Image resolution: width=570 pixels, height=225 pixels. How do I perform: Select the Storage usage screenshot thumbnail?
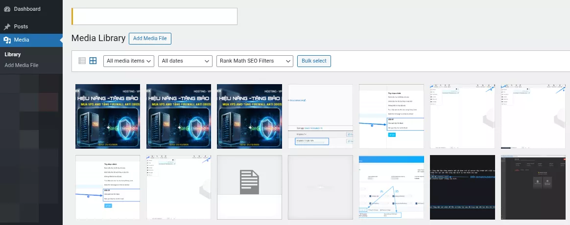(x=320, y=116)
